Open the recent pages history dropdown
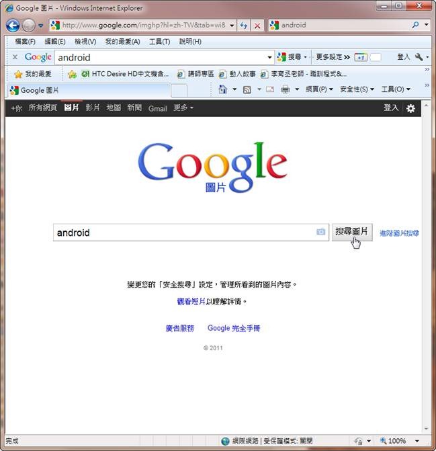436x451 pixels. tap(41, 26)
